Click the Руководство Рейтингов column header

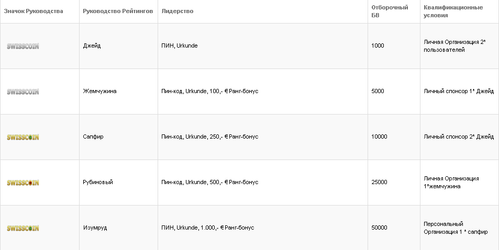pyautogui.click(x=118, y=12)
